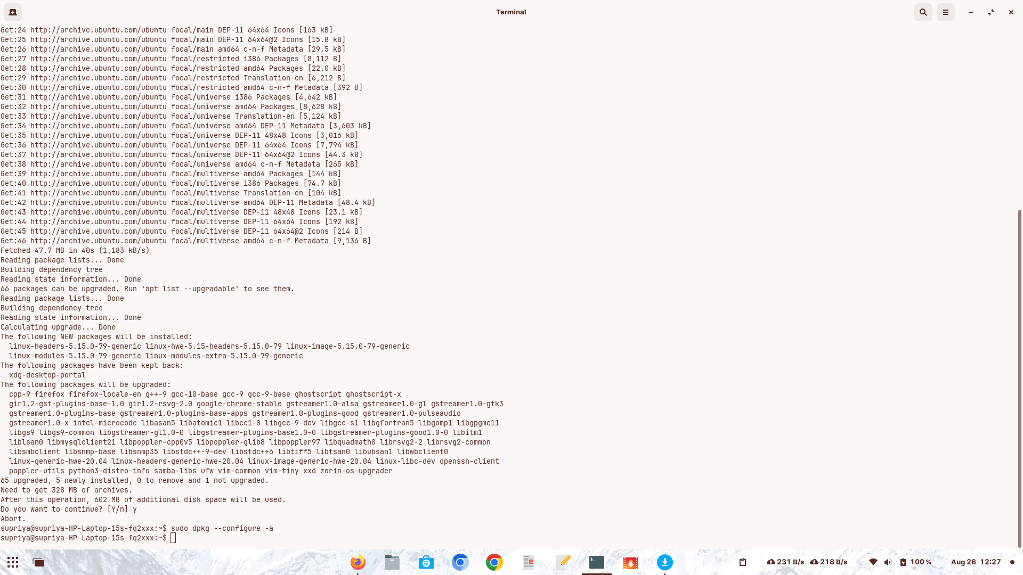Click the terminal vertical scrollbar

point(1020,378)
